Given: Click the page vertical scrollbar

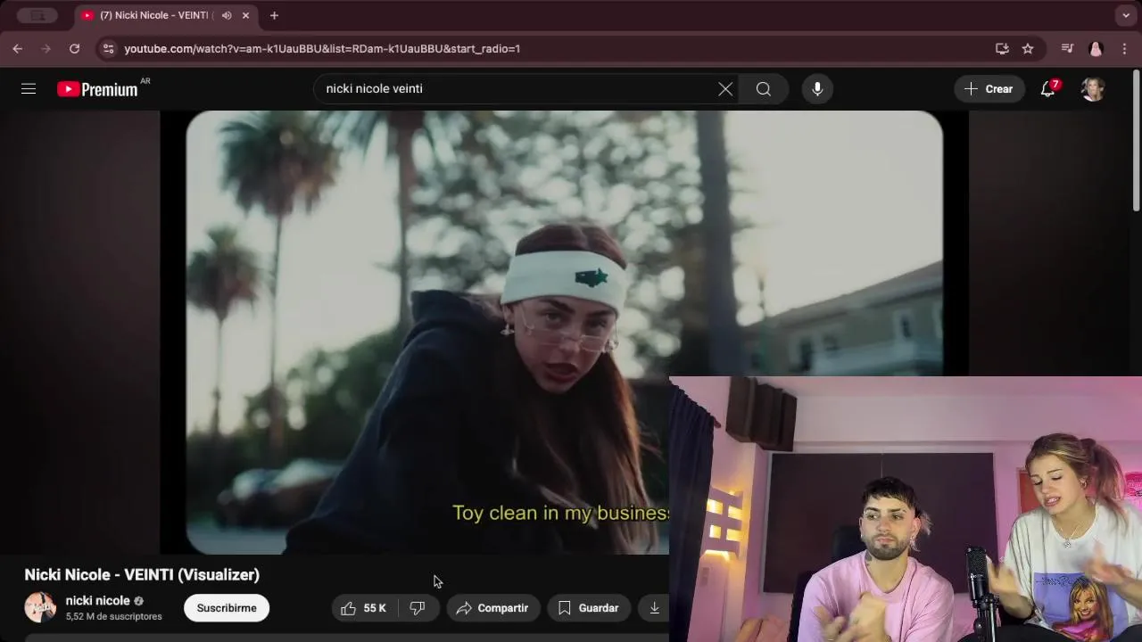Looking at the screenshot, I should click(x=1136, y=143).
